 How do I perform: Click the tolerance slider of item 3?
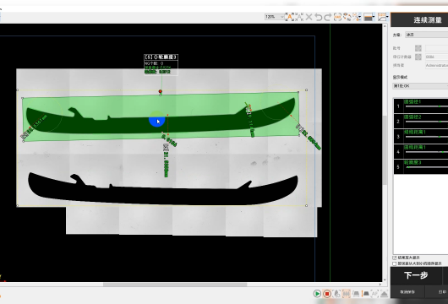point(427,137)
